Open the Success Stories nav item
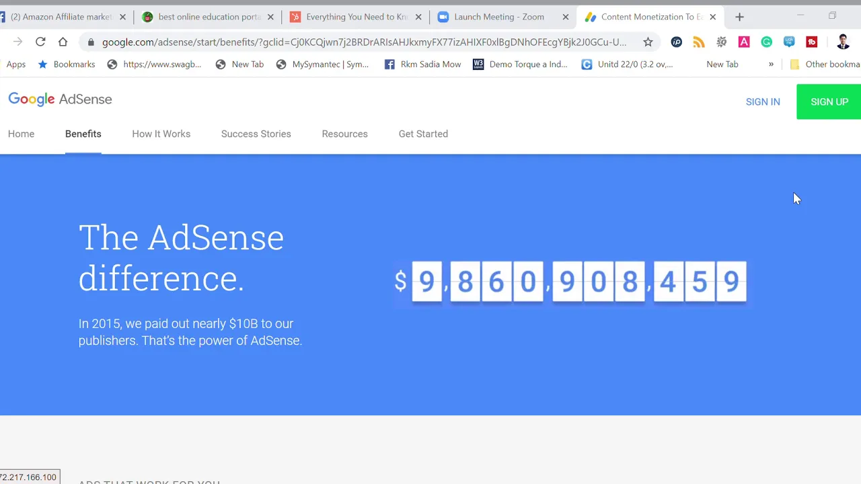The image size is (861, 484). click(256, 134)
